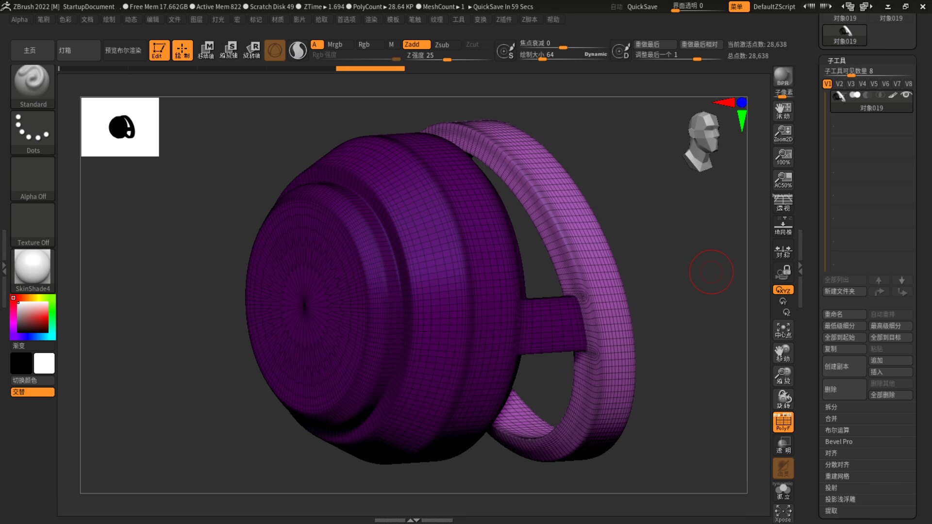Expand the Bevel Pro section
The height and width of the screenshot is (524, 932).
(x=838, y=442)
